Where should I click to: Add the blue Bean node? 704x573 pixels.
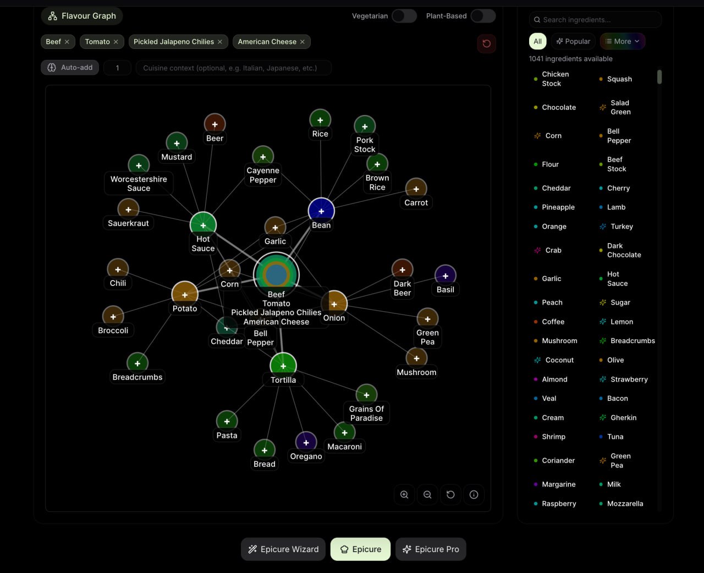(x=321, y=211)
